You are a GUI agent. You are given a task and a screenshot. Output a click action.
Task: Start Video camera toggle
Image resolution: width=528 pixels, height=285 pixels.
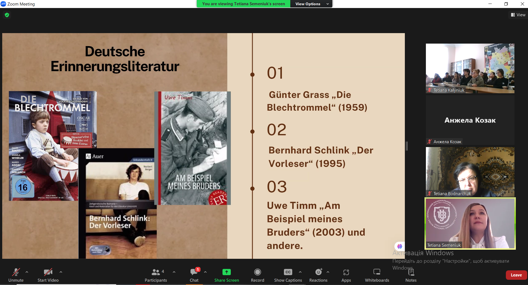[48, 275]
